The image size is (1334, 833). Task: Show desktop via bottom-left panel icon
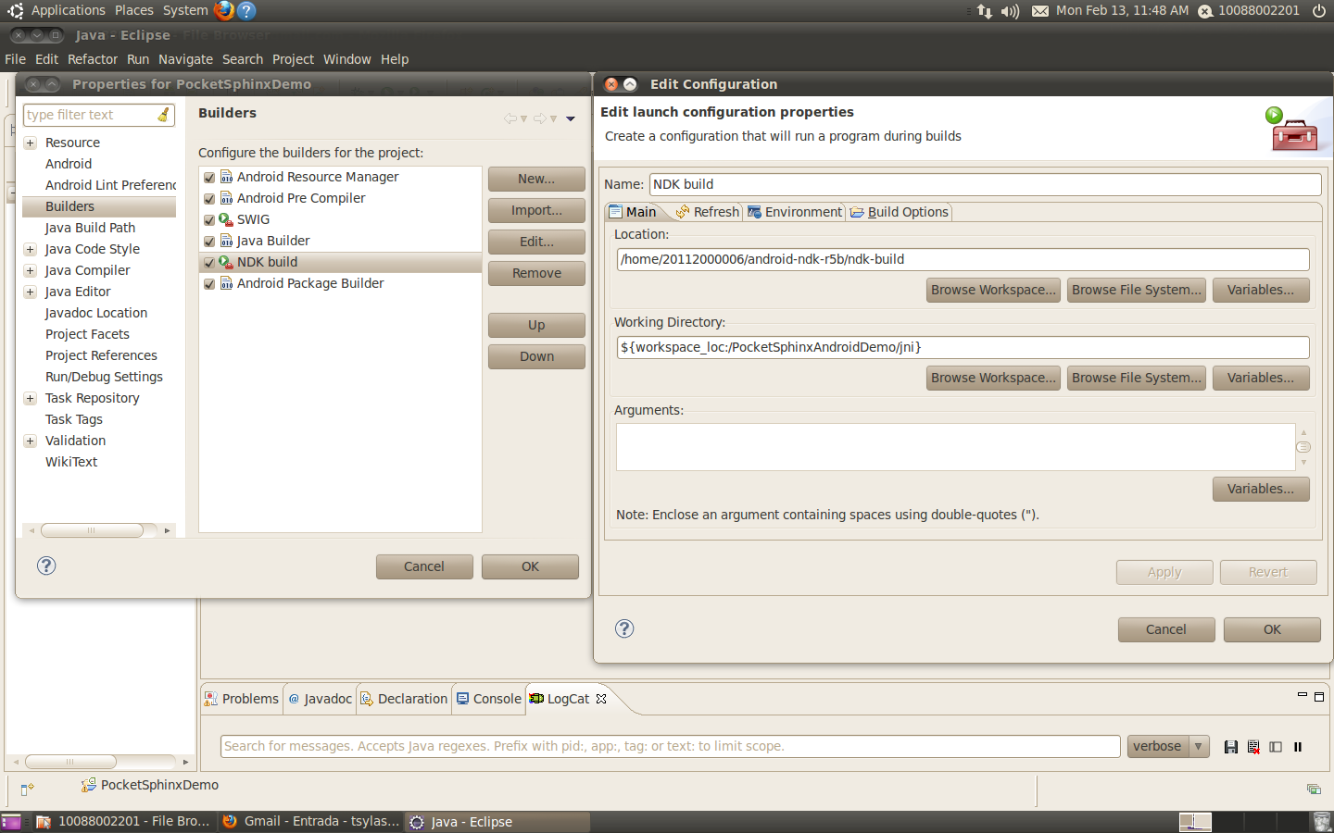(x=11, y=822)
